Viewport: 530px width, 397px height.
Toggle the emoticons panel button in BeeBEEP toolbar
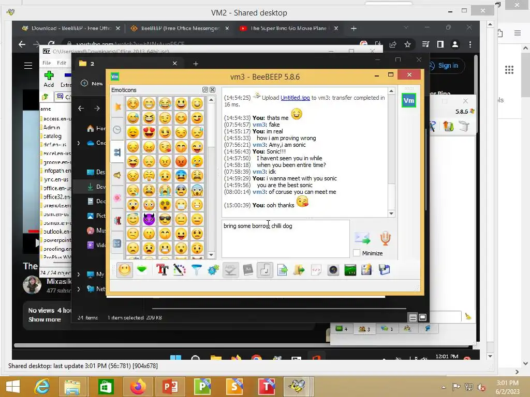[x=125, y=270]
